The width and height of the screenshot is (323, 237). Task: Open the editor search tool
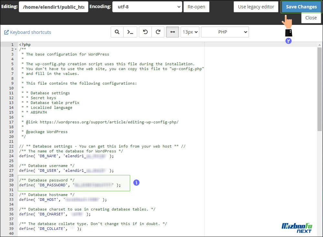pos(117,32)
